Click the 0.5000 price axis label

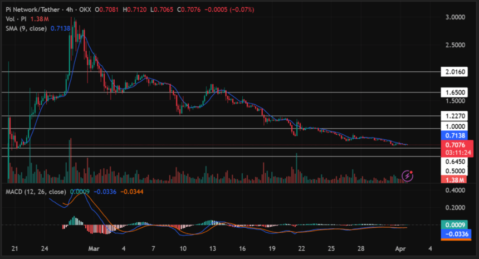pyautogui.click(x=455, y=171)
